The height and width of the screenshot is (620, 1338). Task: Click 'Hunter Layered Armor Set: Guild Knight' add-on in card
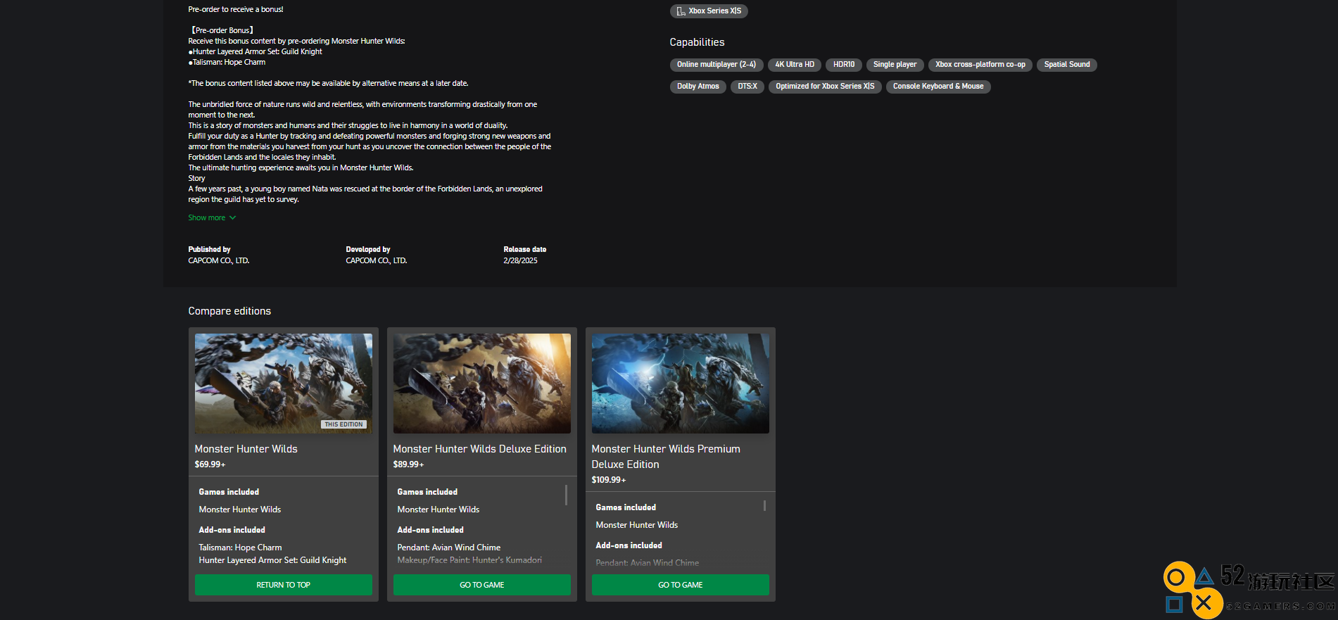[272, 560]
